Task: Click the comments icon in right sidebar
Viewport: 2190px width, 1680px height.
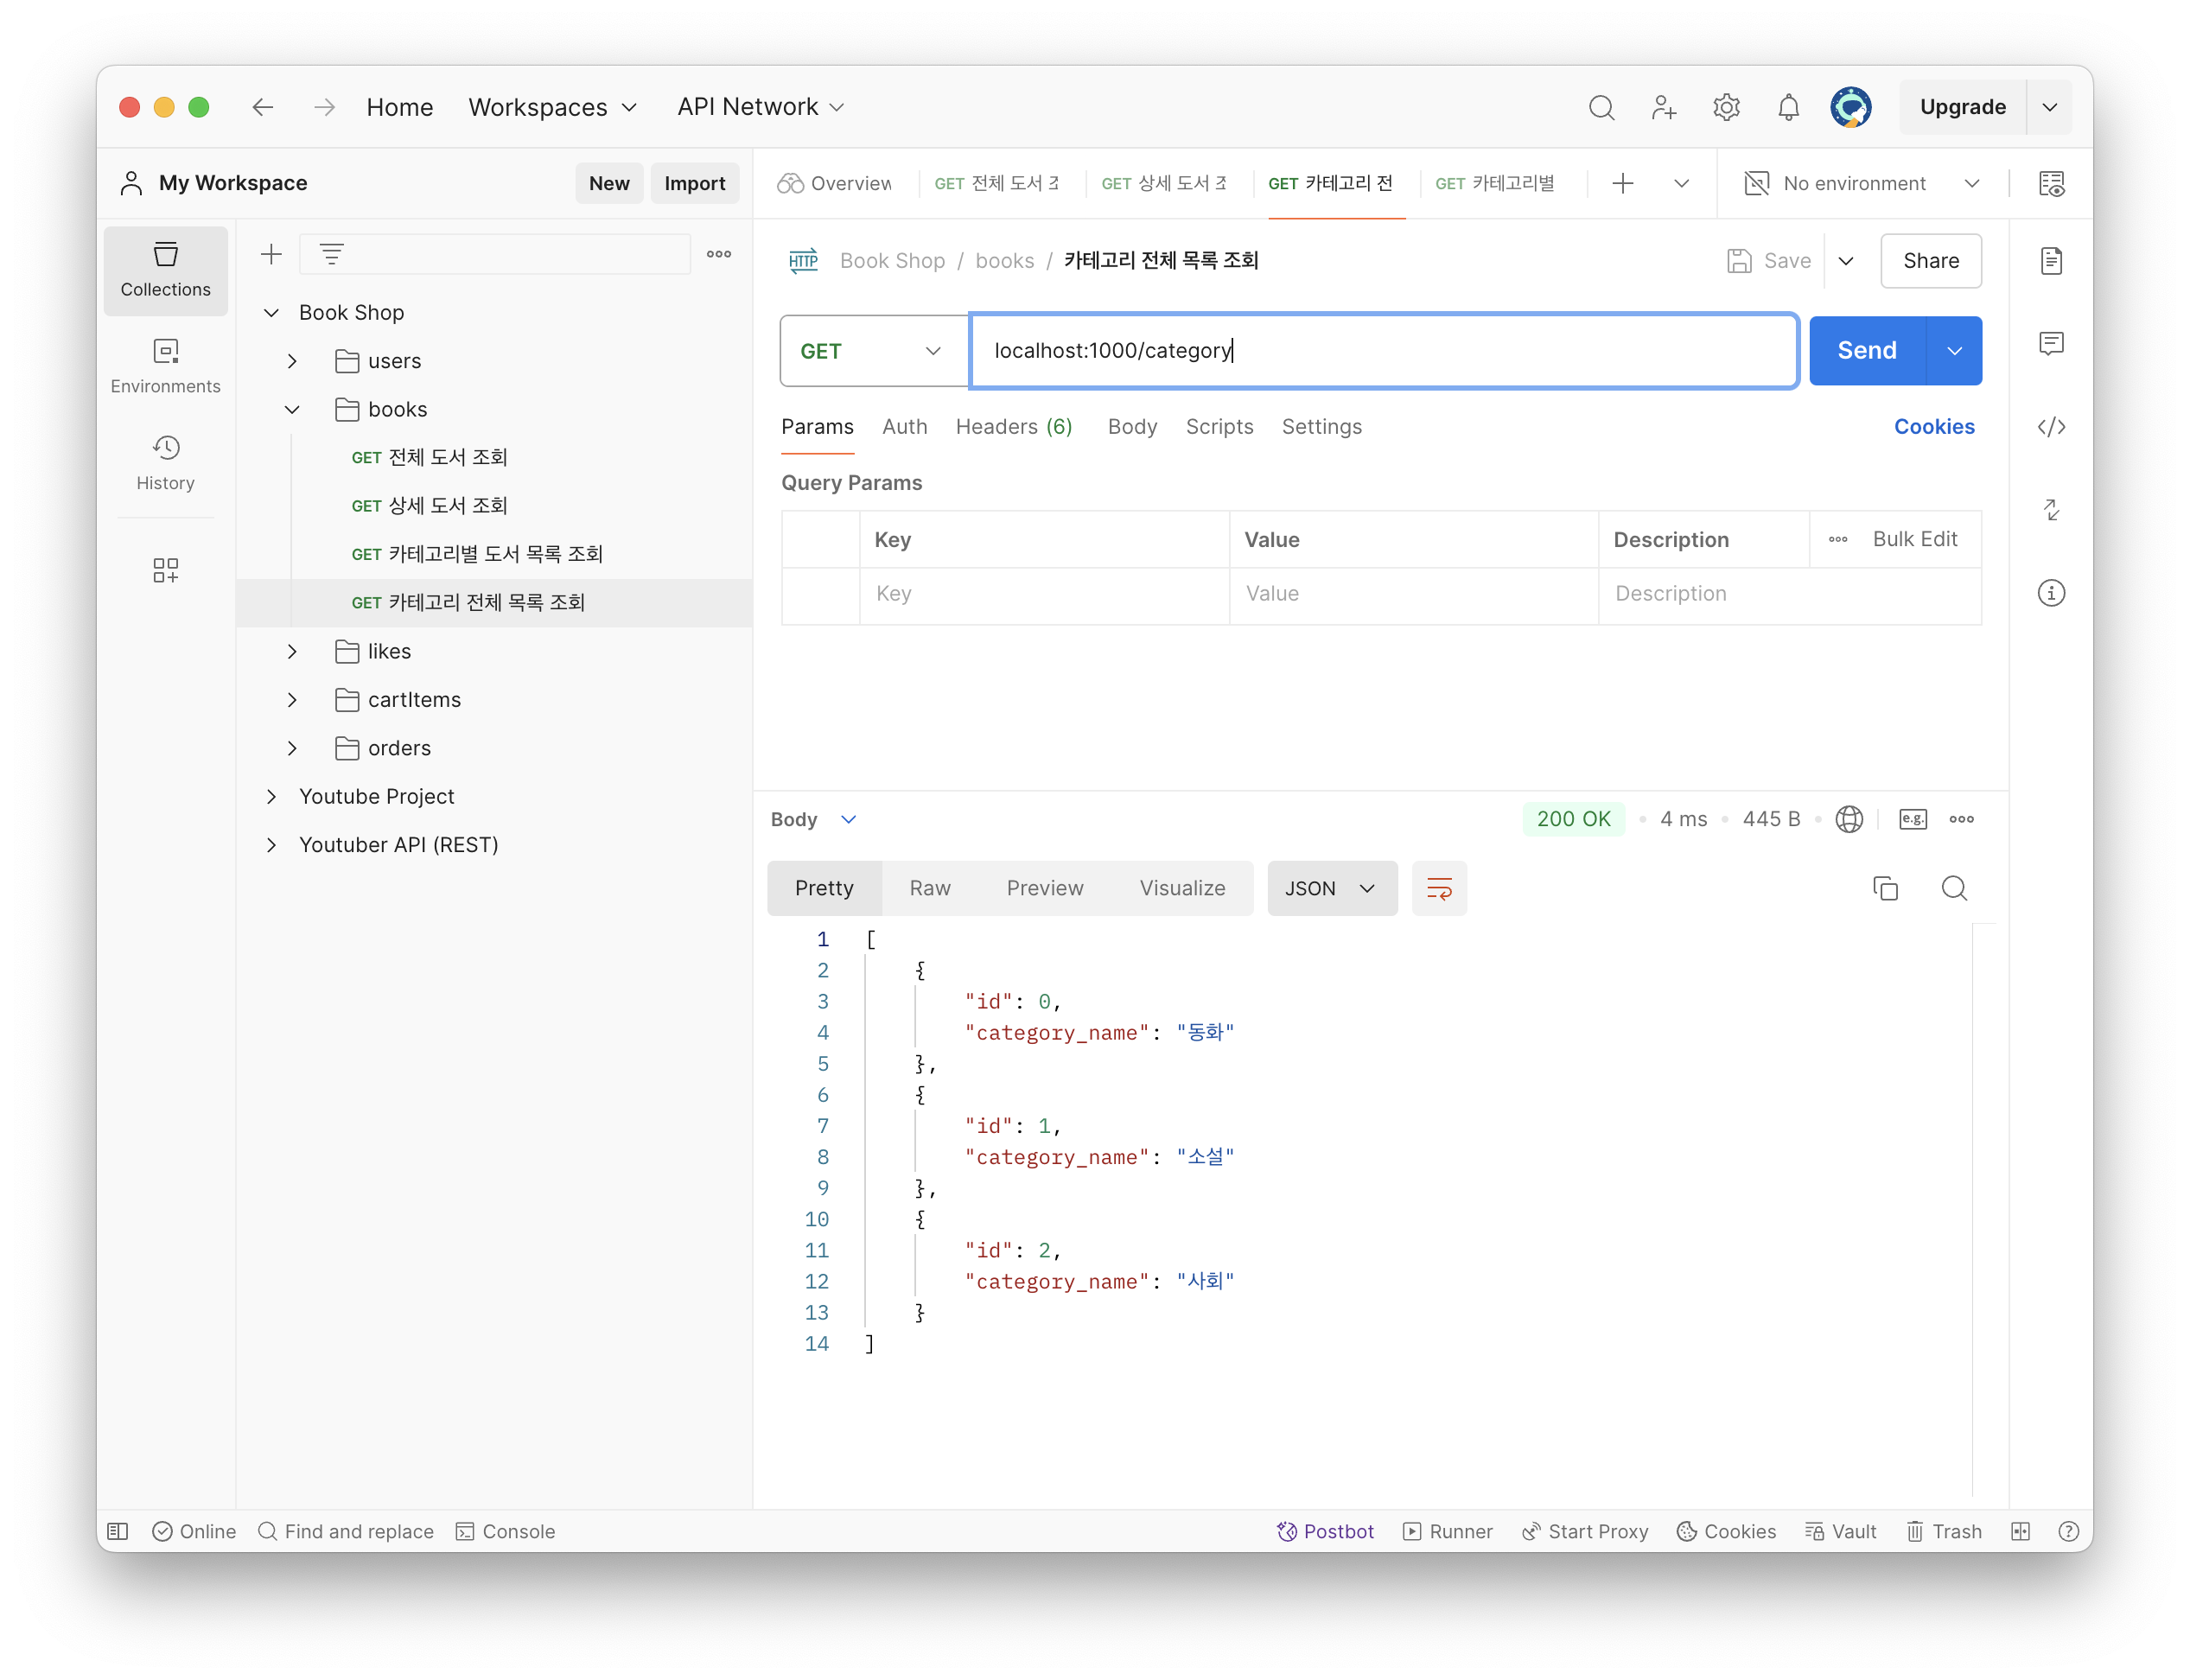Action: tap(2051, 344)
